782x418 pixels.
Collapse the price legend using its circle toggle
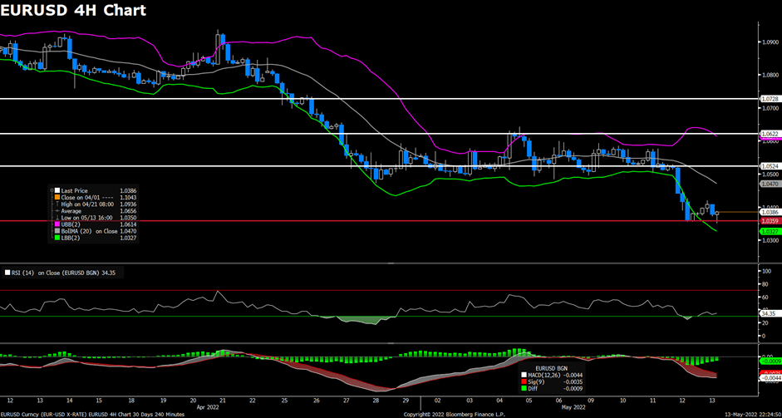pos(52,190)
